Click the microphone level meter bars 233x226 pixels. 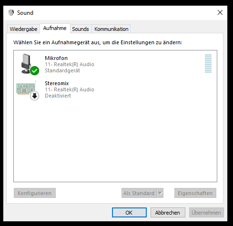coord(208,63)
